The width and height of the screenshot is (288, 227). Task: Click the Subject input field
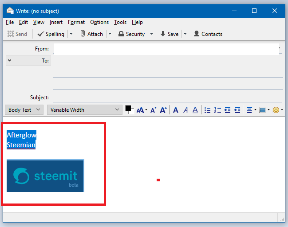[167, 98]
